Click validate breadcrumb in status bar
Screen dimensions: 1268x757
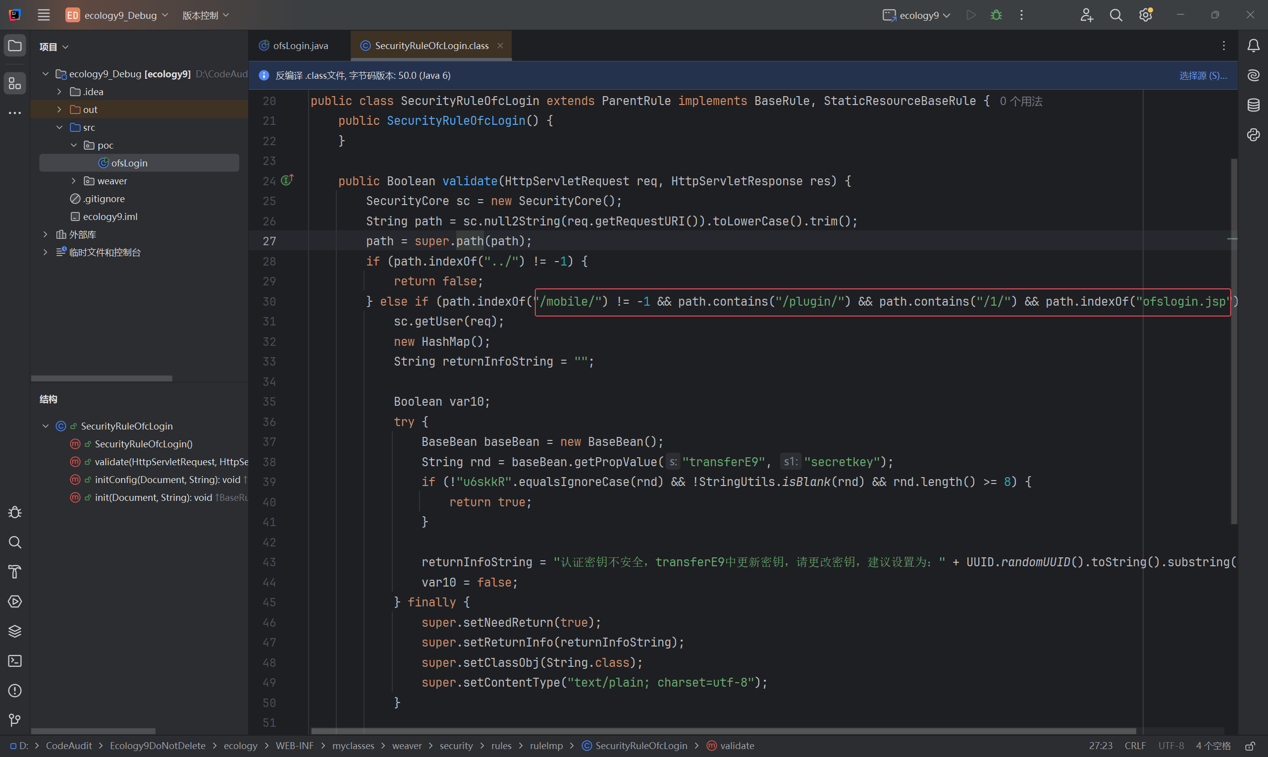tap(730, 746)
